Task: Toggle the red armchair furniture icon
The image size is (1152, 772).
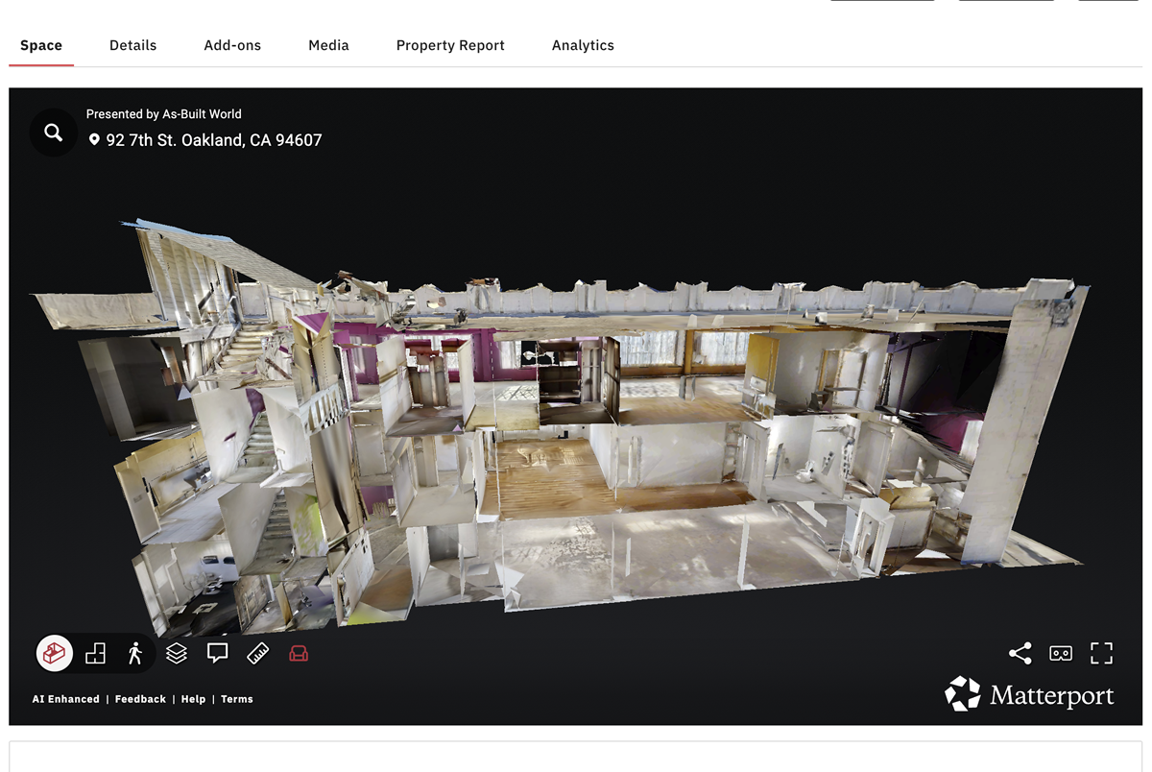Action: point(299,654)
